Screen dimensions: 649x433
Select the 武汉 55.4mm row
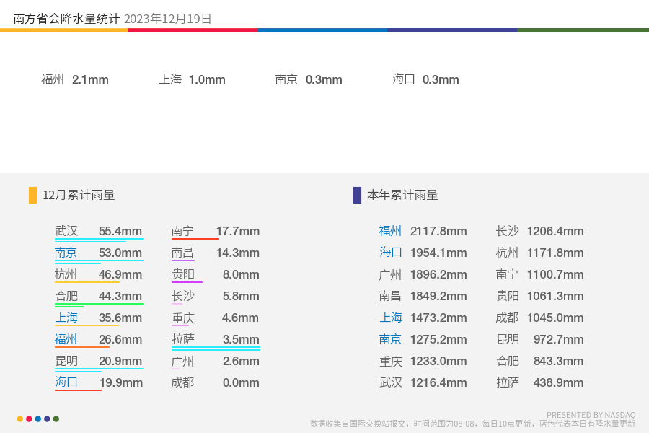(x=99, y=231)
